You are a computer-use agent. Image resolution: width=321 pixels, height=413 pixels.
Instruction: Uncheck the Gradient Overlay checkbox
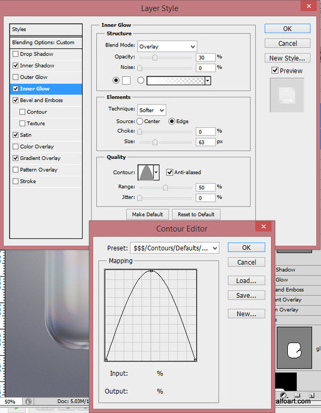16,158
